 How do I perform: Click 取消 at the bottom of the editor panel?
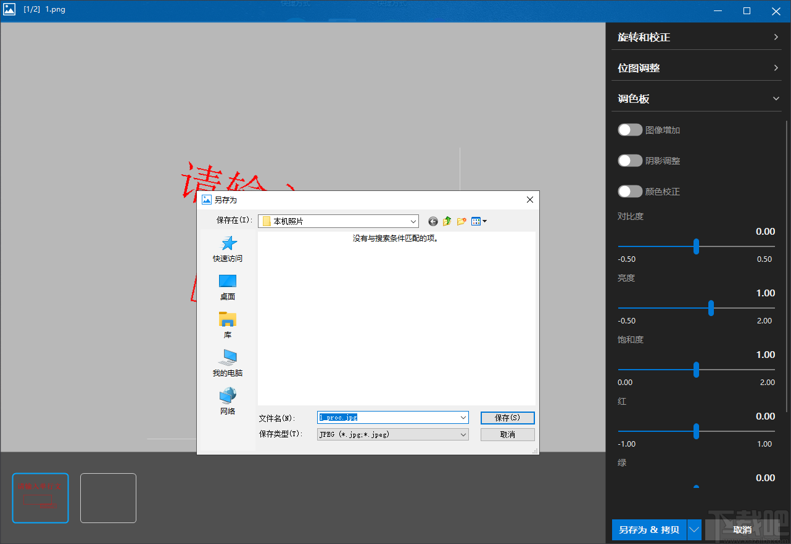point(742,529)
